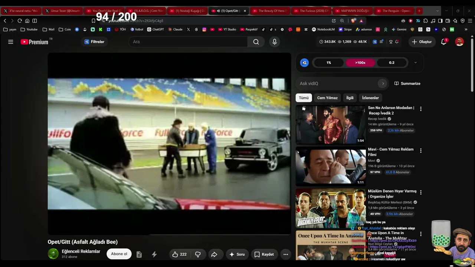Switch to the MAFYANIN DOĞUŞU browser tab
This screenshot has height=267, width=475.
353,11
